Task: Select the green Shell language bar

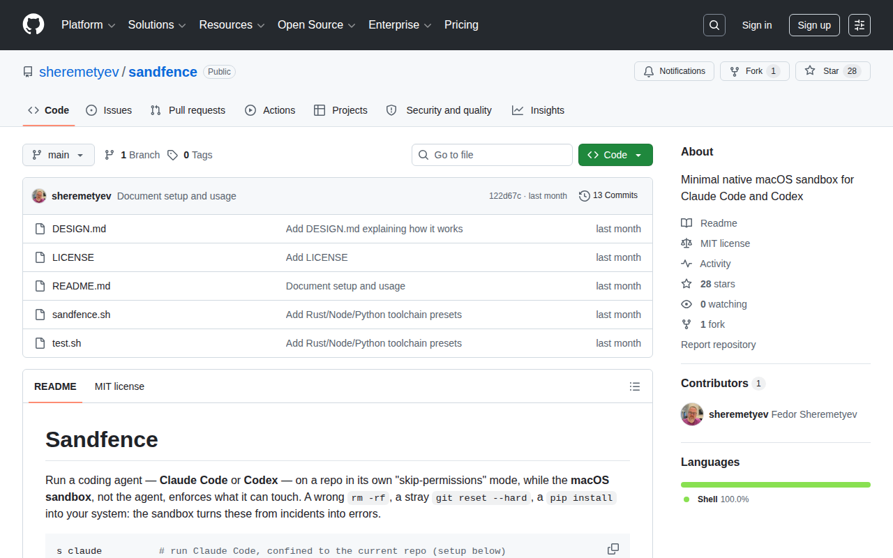Action: tap(776, 485)
